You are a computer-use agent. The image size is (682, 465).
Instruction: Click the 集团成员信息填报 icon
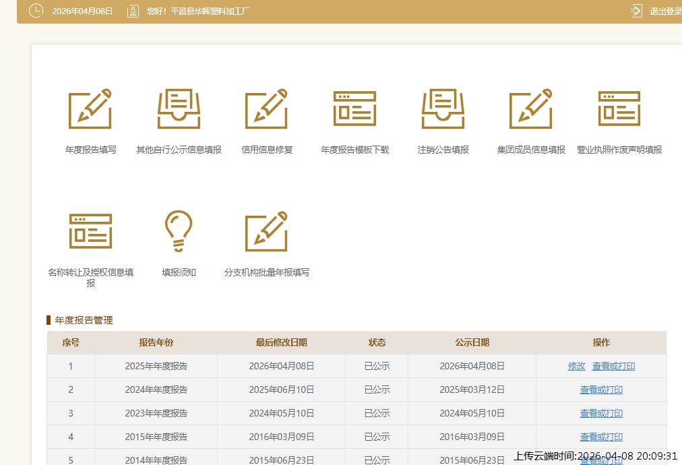pyautogui.click(x=531, y=109)
